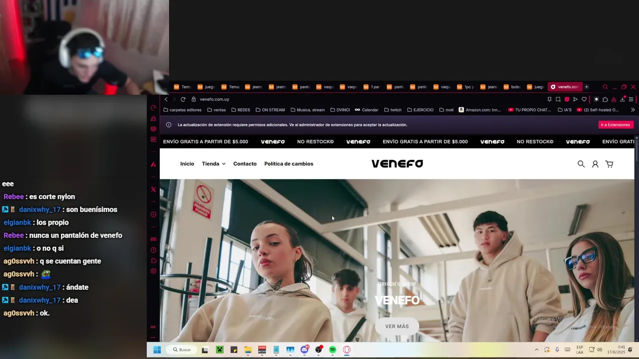Open the extensions cube icon in toolbar
This screenshot has height=359, width=639.
(x=605, y=99)
